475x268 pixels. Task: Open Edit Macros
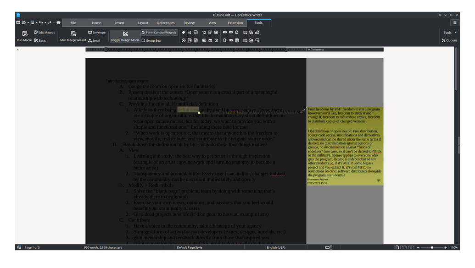tap(44, 33)
